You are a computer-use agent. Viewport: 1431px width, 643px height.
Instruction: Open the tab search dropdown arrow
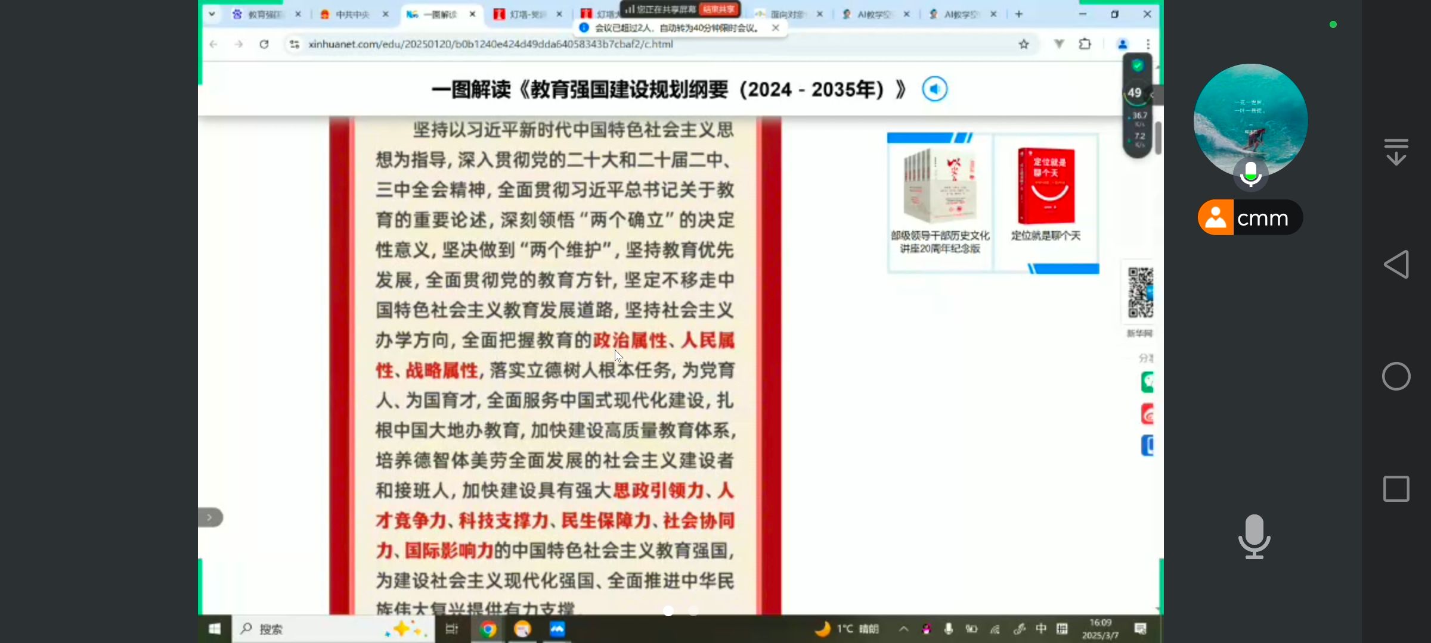pos(212,14)
